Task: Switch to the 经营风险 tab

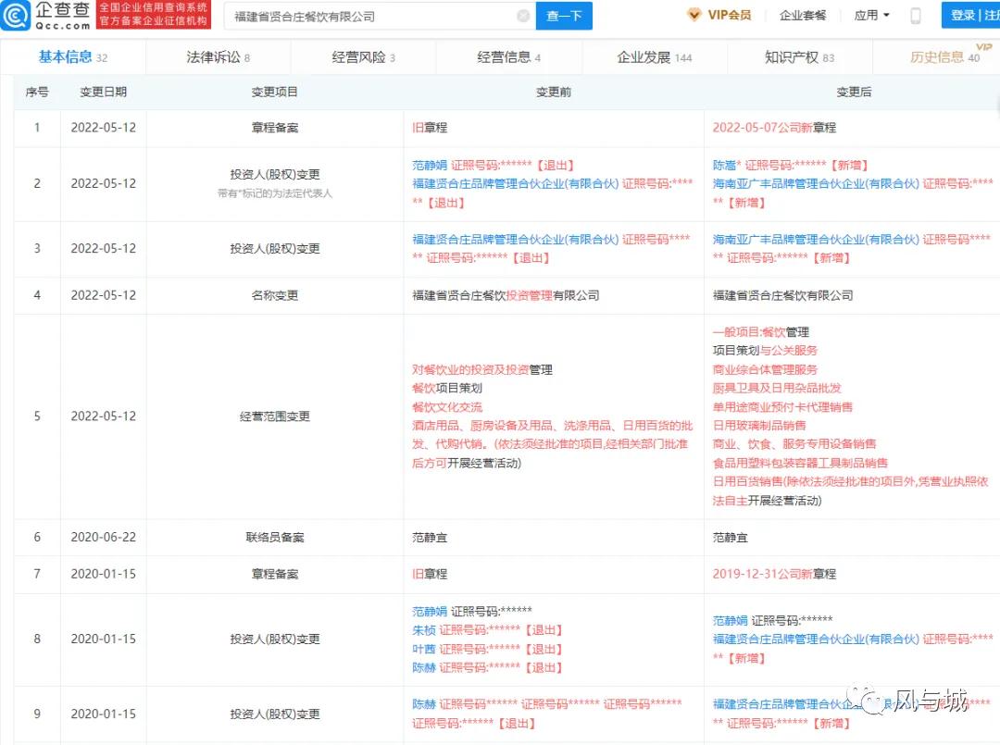Action: click(364, 57)
